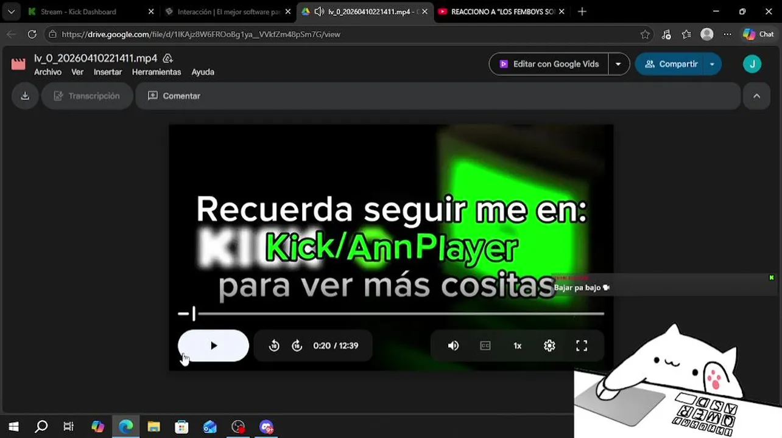
Task: Mute the video volume
Action: (453, 346)
